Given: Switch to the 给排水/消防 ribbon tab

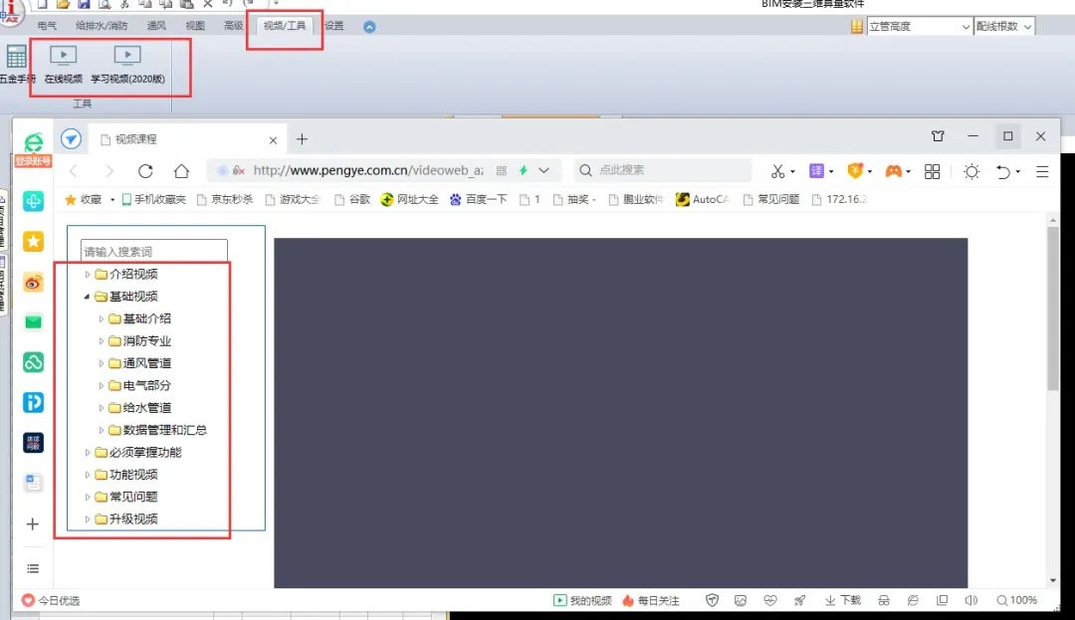Looking at the screenshot, I should (x=102, y=26).
